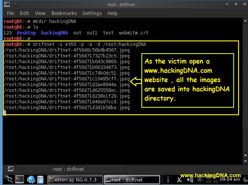
Task: Click the Klipper scissors tray icon
Action: click(180, 179)
